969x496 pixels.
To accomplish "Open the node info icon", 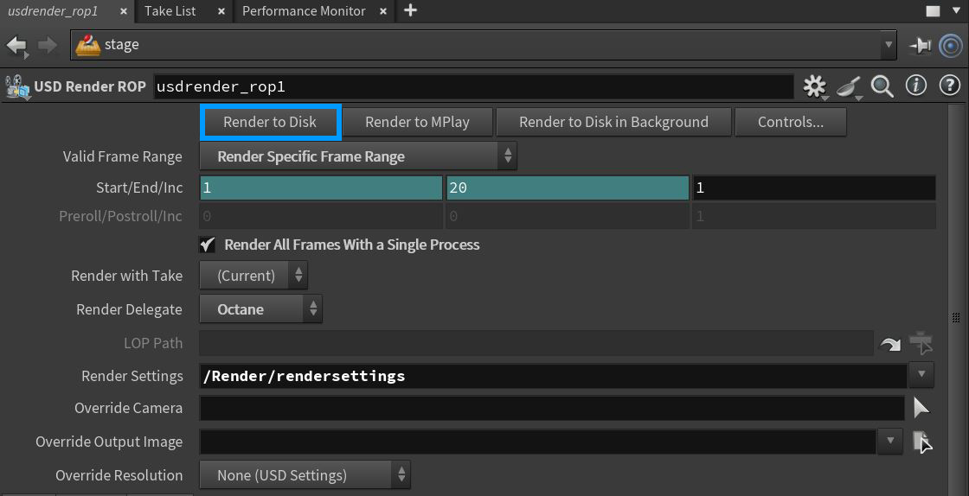I will pos(915,86).
